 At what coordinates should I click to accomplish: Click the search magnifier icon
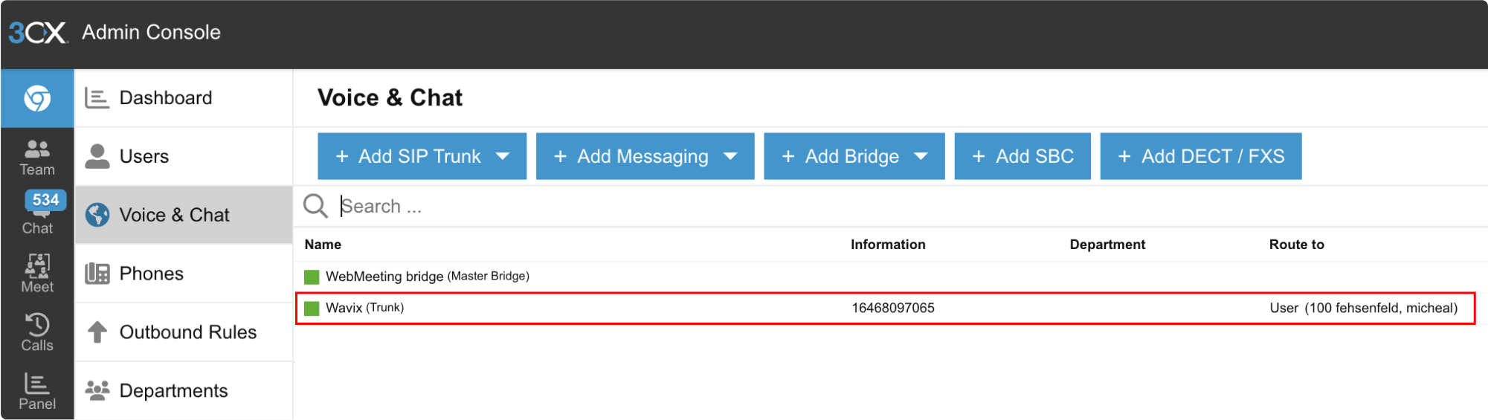[315, 206]
